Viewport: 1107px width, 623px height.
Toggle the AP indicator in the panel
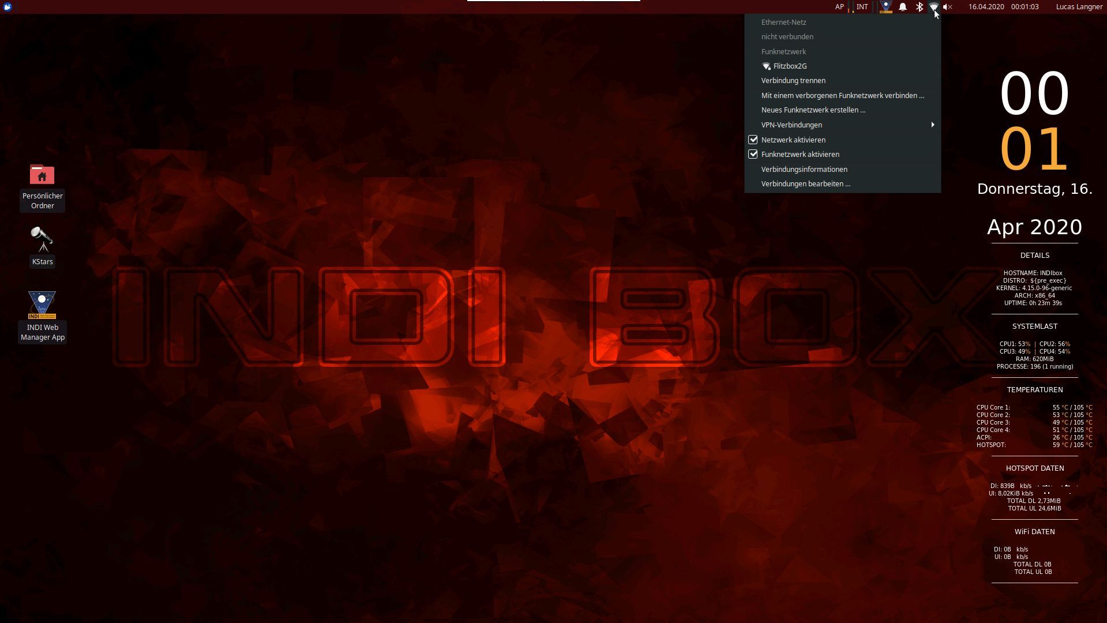(839, 6)
